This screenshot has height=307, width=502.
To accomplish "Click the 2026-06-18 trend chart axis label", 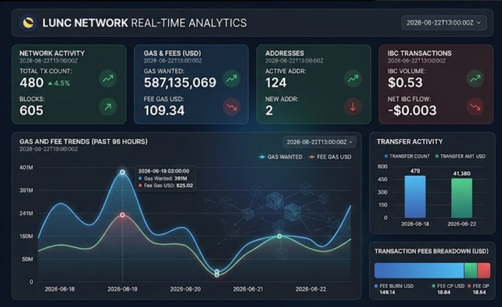I will click(59, 289).
